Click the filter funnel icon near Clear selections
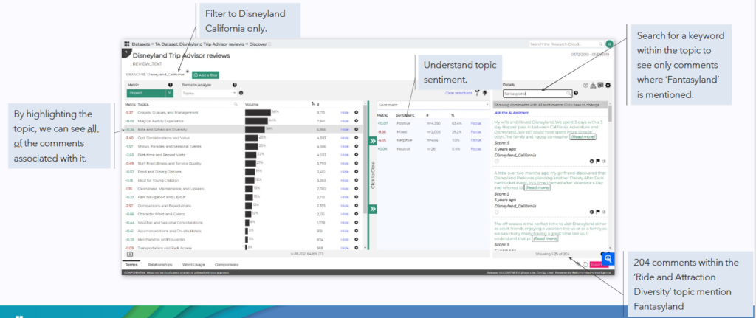The height and width of the screenshot is (318, 756). point(478,93)
